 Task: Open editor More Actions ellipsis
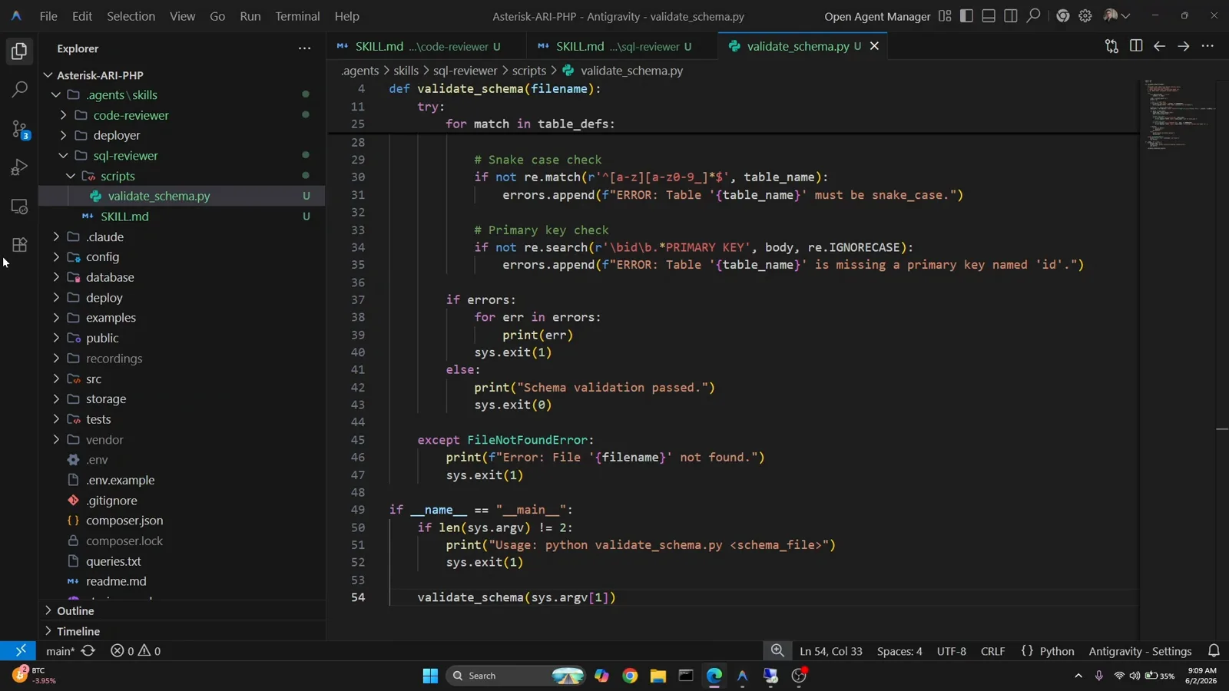(x=1207, y=47)
